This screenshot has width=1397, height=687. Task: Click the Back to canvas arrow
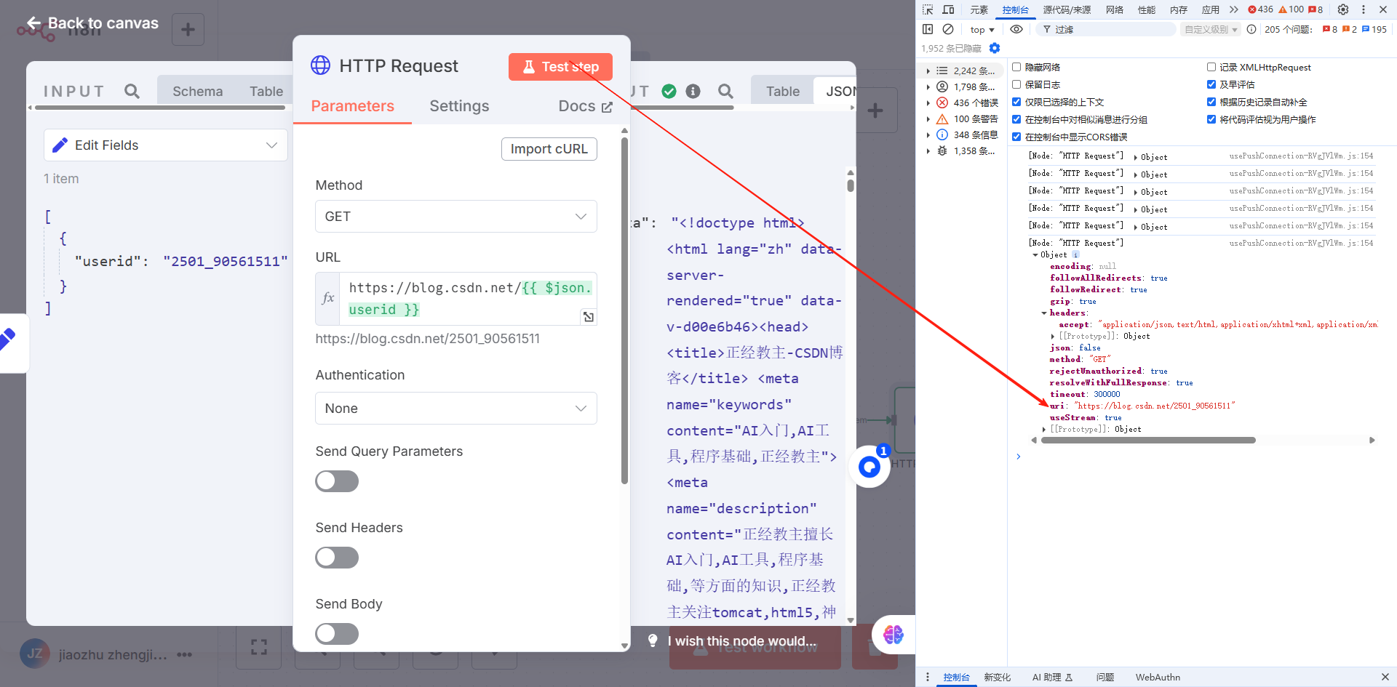[x=33, y=23]
